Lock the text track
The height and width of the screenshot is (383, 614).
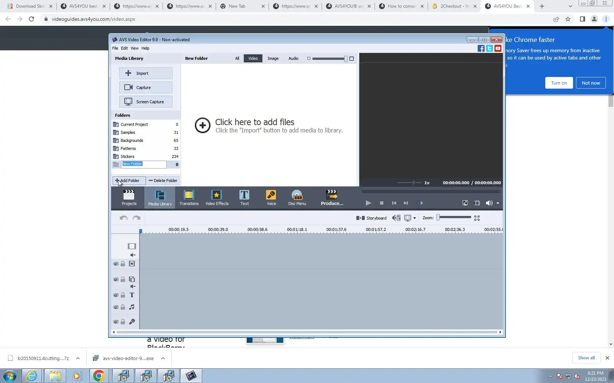pyautogui.click(x=123, y=295)
